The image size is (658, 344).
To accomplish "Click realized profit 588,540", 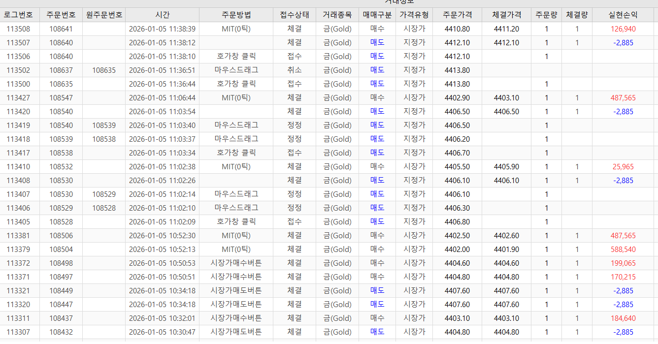I will tap(623, 250).
